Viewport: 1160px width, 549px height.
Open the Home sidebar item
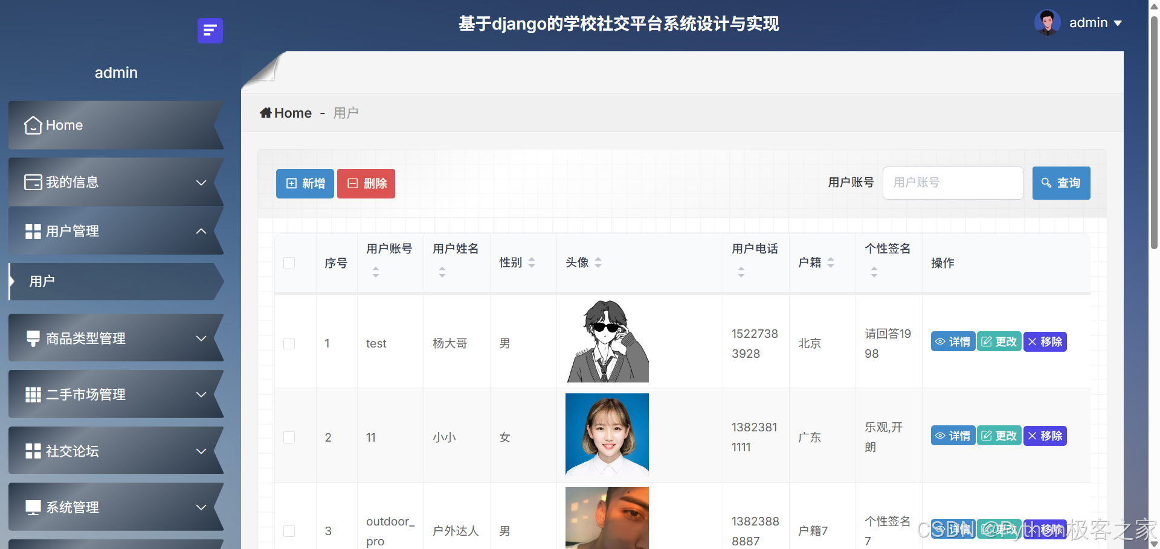[x=116, y=125]
